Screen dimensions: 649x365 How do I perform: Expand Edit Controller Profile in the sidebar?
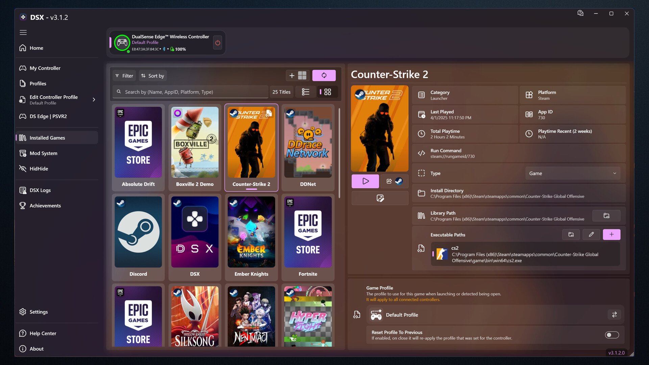click(x=94, y=100)
